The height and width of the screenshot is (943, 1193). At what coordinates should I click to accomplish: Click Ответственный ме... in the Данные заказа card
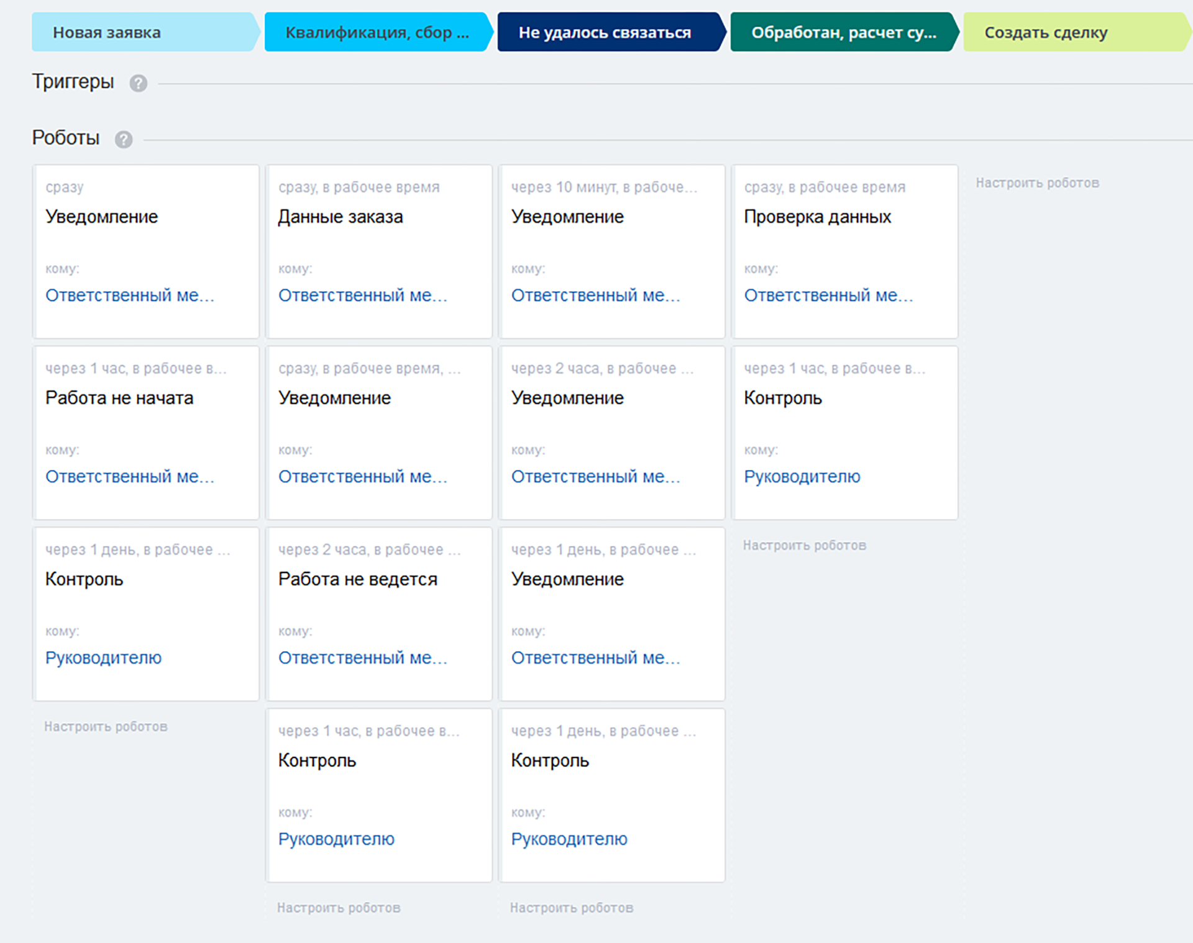coord(362,296)
